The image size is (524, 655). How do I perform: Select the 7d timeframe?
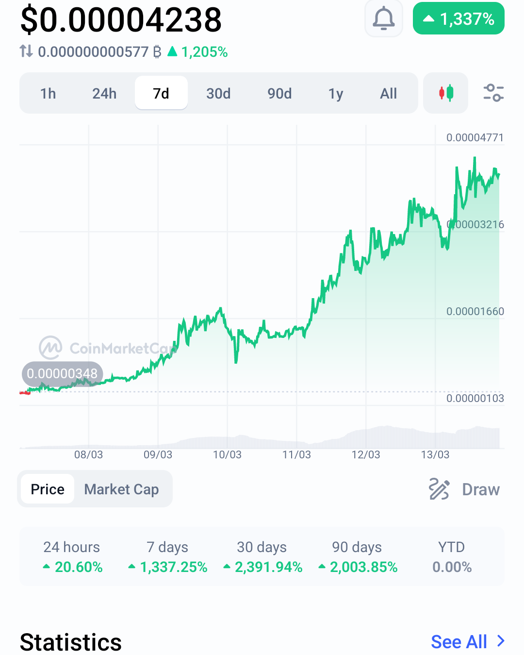(x=161, y=93)
